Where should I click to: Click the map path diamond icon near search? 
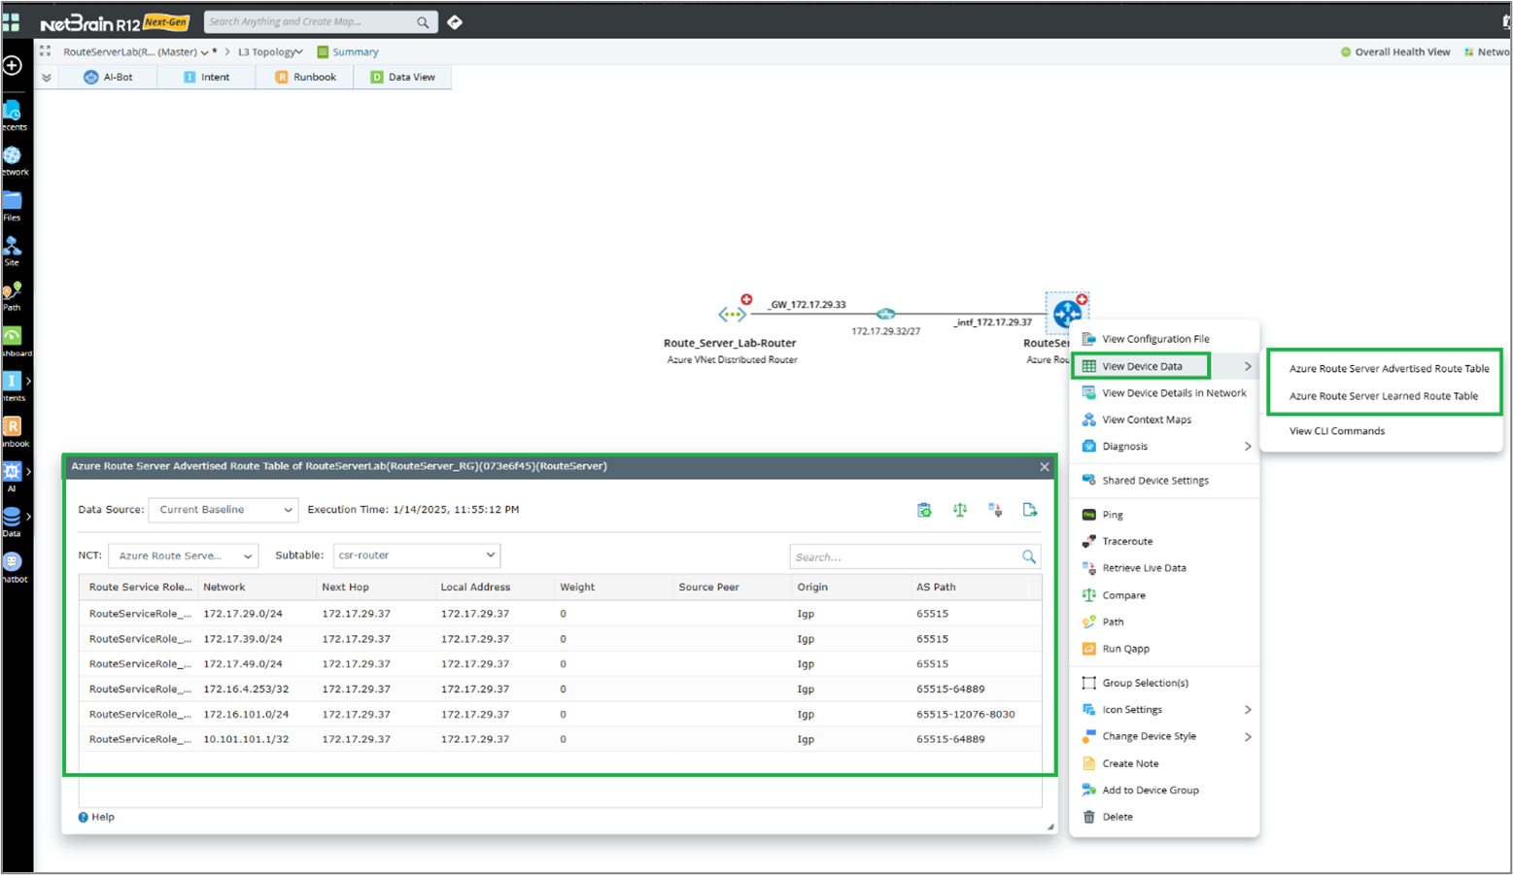(x=455, y=22)
